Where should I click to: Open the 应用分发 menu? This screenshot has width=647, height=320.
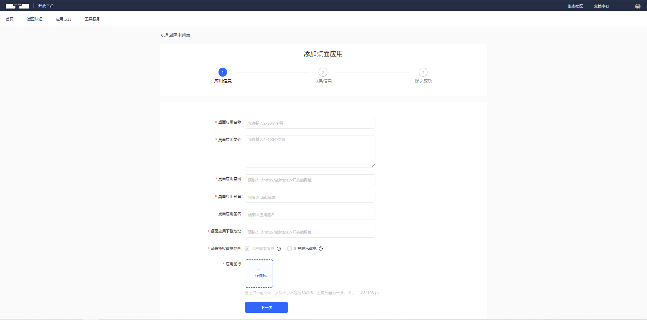(x=64, y=19)
